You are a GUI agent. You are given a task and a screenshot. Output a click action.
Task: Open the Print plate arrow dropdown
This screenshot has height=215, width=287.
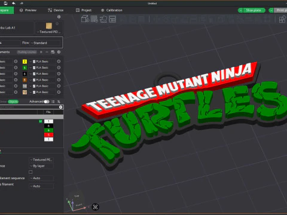point(271,10)
